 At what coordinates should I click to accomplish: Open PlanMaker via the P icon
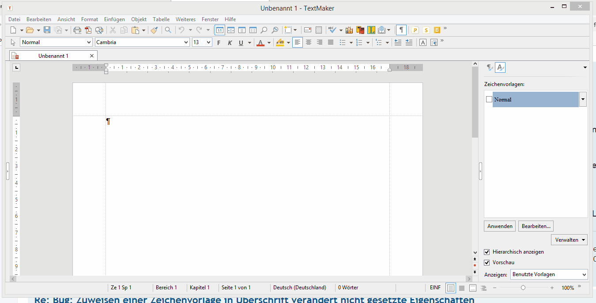coord(415,30)
